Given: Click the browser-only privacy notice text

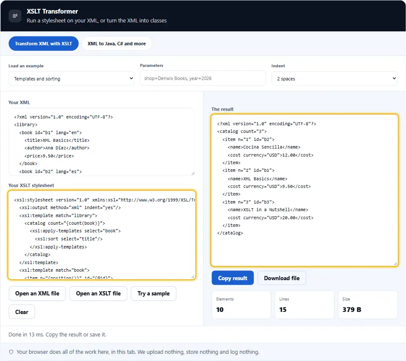Looking at the screenshot, I should coord(138,352).
